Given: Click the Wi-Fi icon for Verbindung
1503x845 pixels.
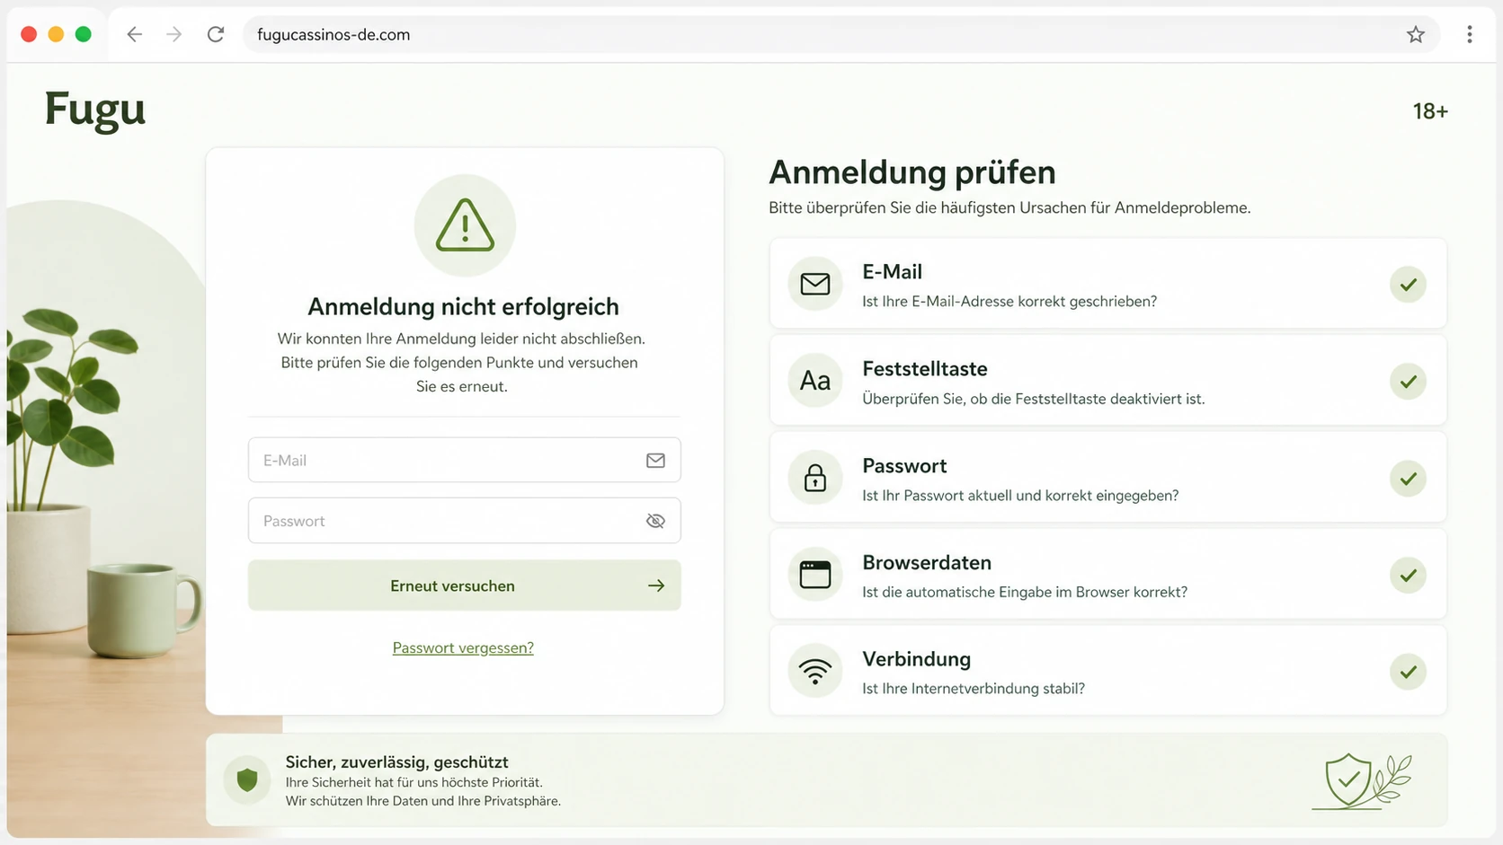Looking at the screenshot, I should coord(815,671).
